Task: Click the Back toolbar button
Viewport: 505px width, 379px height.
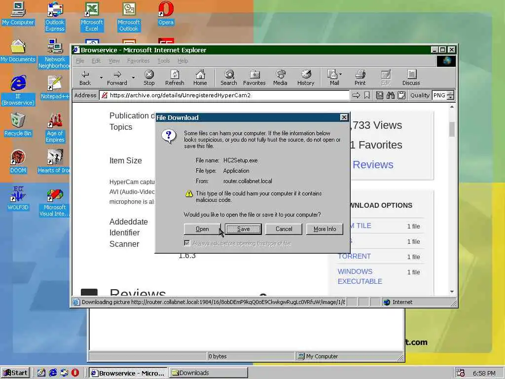Action: point(85,78)
